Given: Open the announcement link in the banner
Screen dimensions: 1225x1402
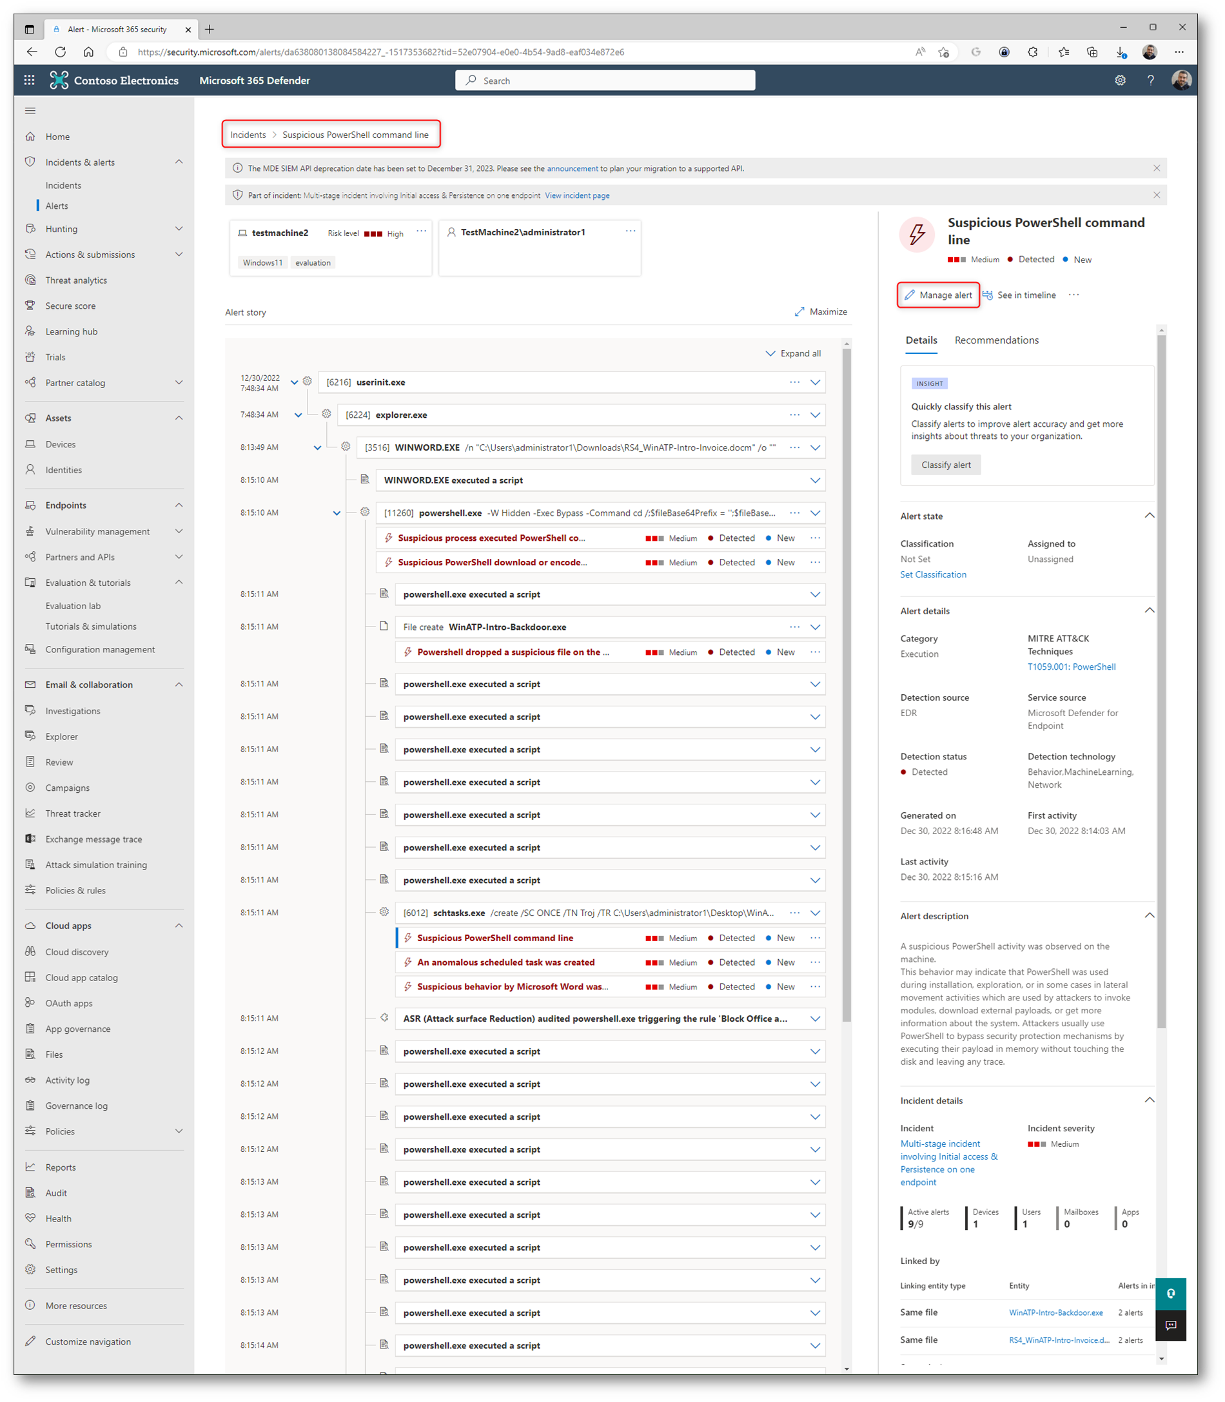Looking at the screenshot, I should [572, 168].
